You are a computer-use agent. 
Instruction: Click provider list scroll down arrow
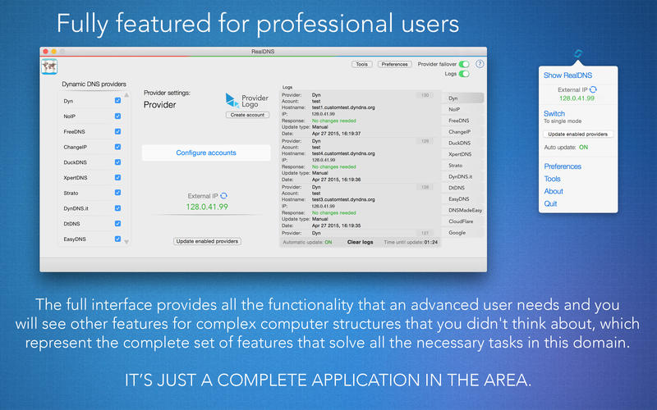coord(126,242)
